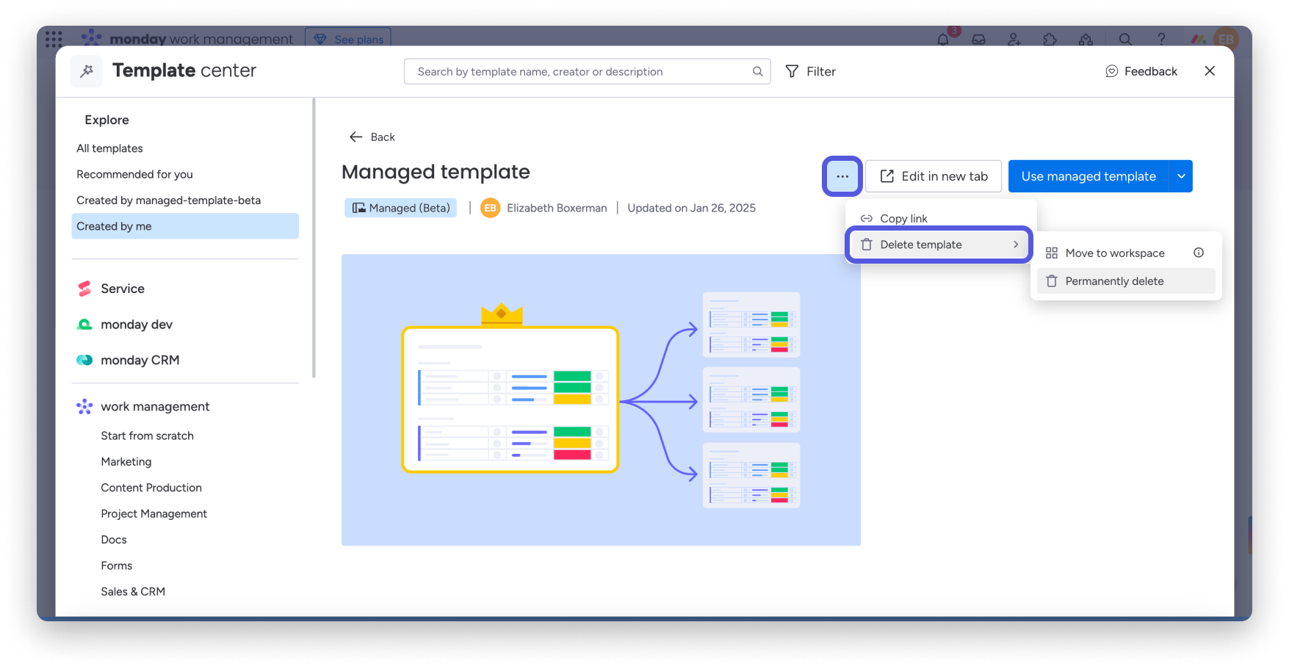Image resolution: width=1289 pixels, height=669 pixels.
Task: Select Created by me
Action: [185, 226]
